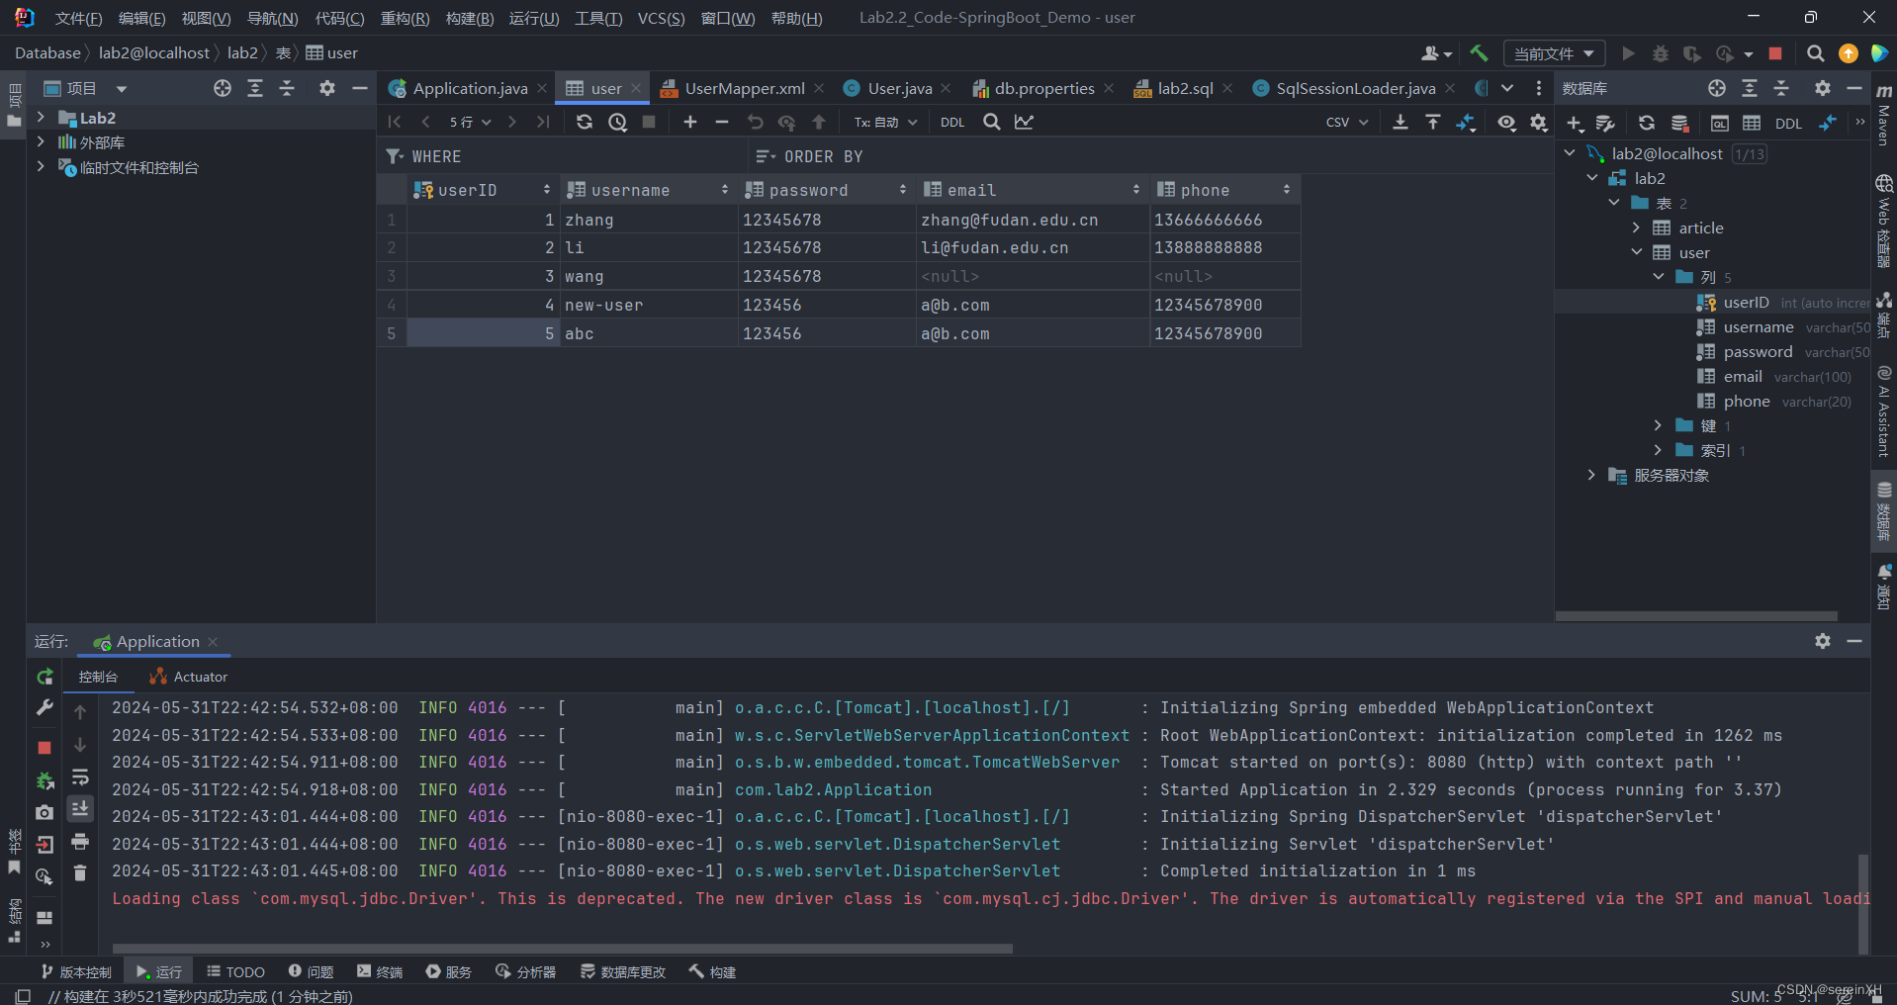Enable find in the data grid

[x=990, y=122]
